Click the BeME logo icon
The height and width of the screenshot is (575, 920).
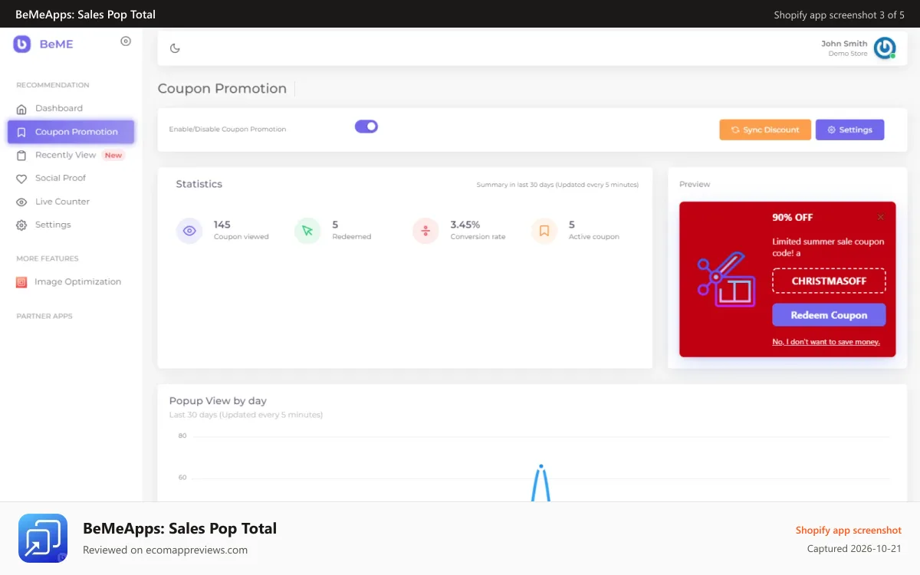[21, 44]
